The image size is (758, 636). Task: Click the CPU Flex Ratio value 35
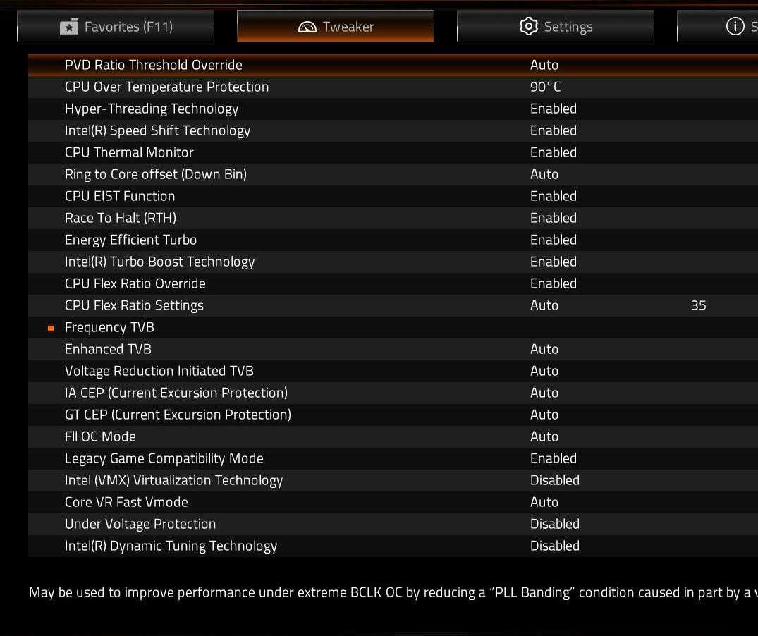(x=699, y=305)
